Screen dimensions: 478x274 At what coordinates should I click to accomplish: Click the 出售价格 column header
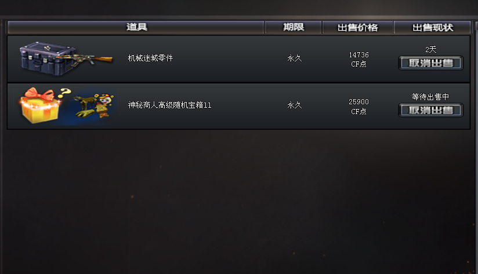[x=357, y=27]
